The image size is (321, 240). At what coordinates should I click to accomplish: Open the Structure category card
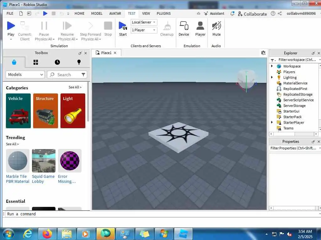[45, 111]
